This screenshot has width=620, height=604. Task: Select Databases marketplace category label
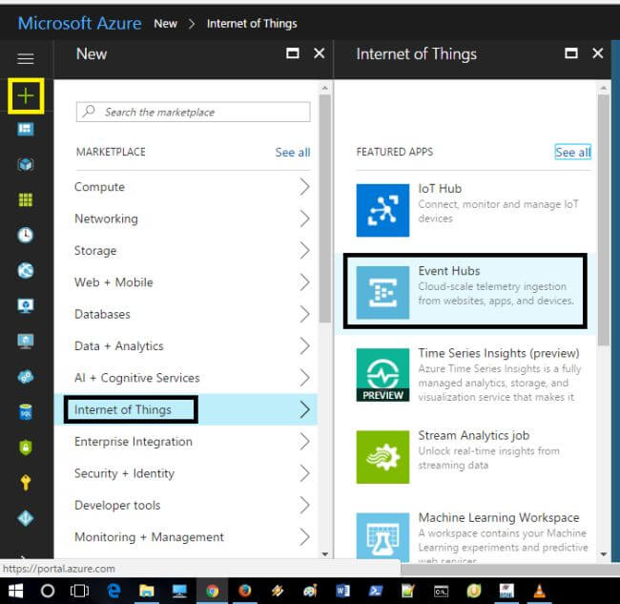[x=102, y=314]
